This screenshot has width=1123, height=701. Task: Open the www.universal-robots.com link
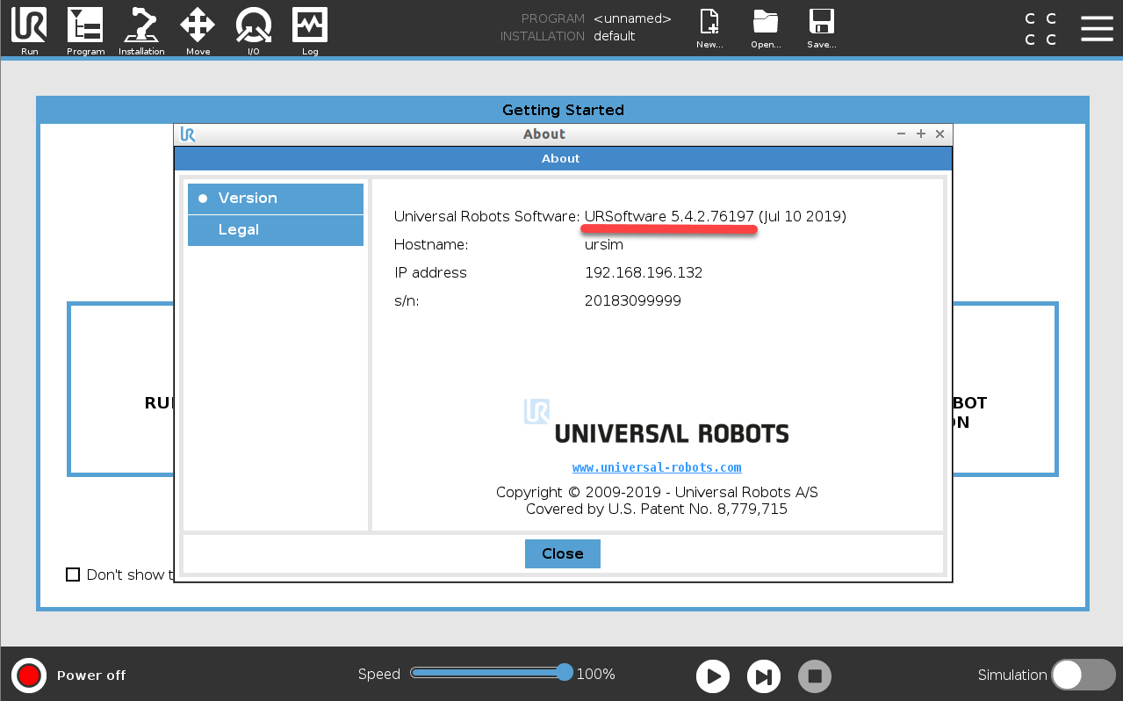tap(657, 467)
